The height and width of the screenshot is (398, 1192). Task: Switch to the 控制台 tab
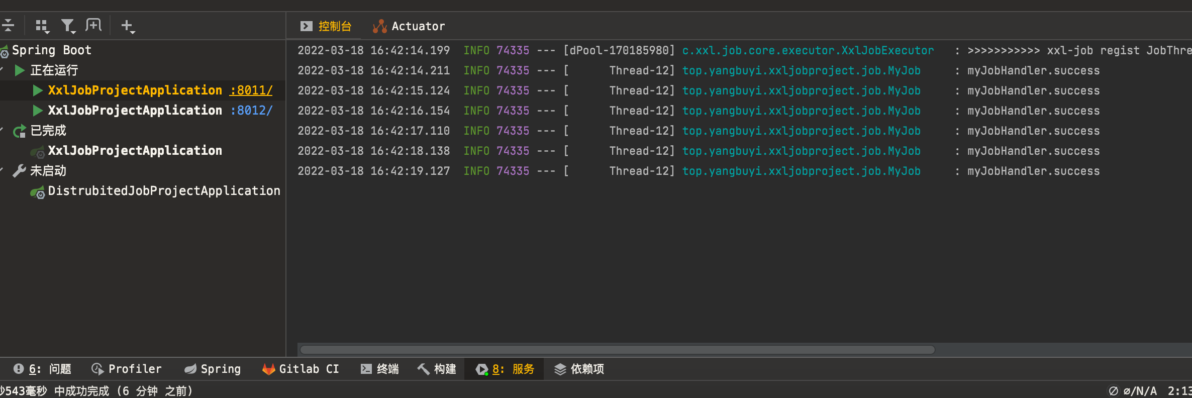click(x=326, y=26)
